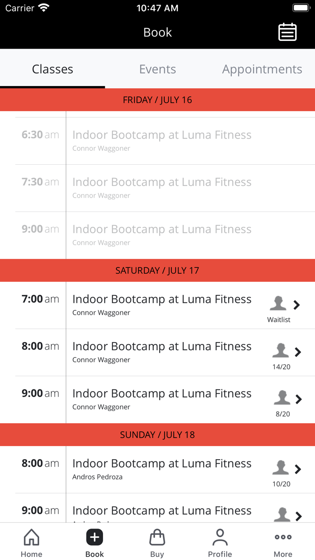Screen dimensions: 315x560
Task: Select the Home icon in bottom navigation
Action: (31, 542)
